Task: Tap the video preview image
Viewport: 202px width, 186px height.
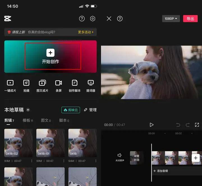Action: [x=151, y=72]
